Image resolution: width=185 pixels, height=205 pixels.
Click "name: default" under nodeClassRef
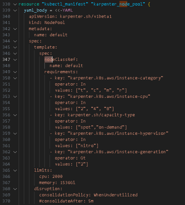66,66
